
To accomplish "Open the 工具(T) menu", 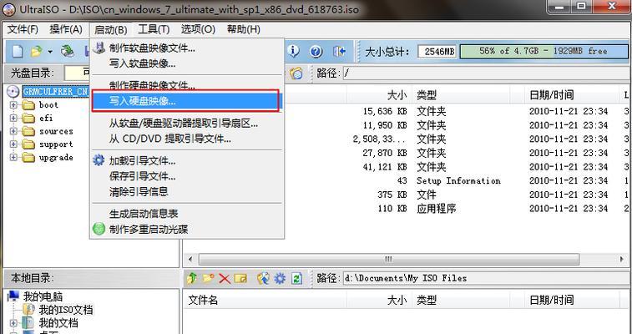I will [154, 29].
